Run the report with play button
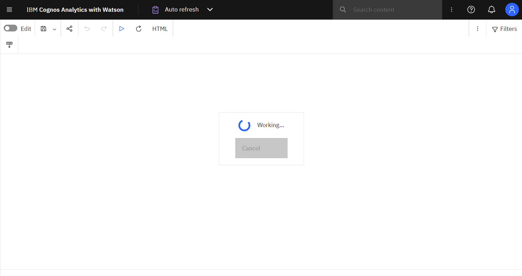 pos(122,28)
